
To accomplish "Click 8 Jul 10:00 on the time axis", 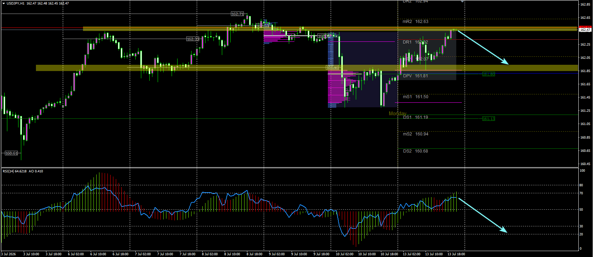I will click(232, 254).
